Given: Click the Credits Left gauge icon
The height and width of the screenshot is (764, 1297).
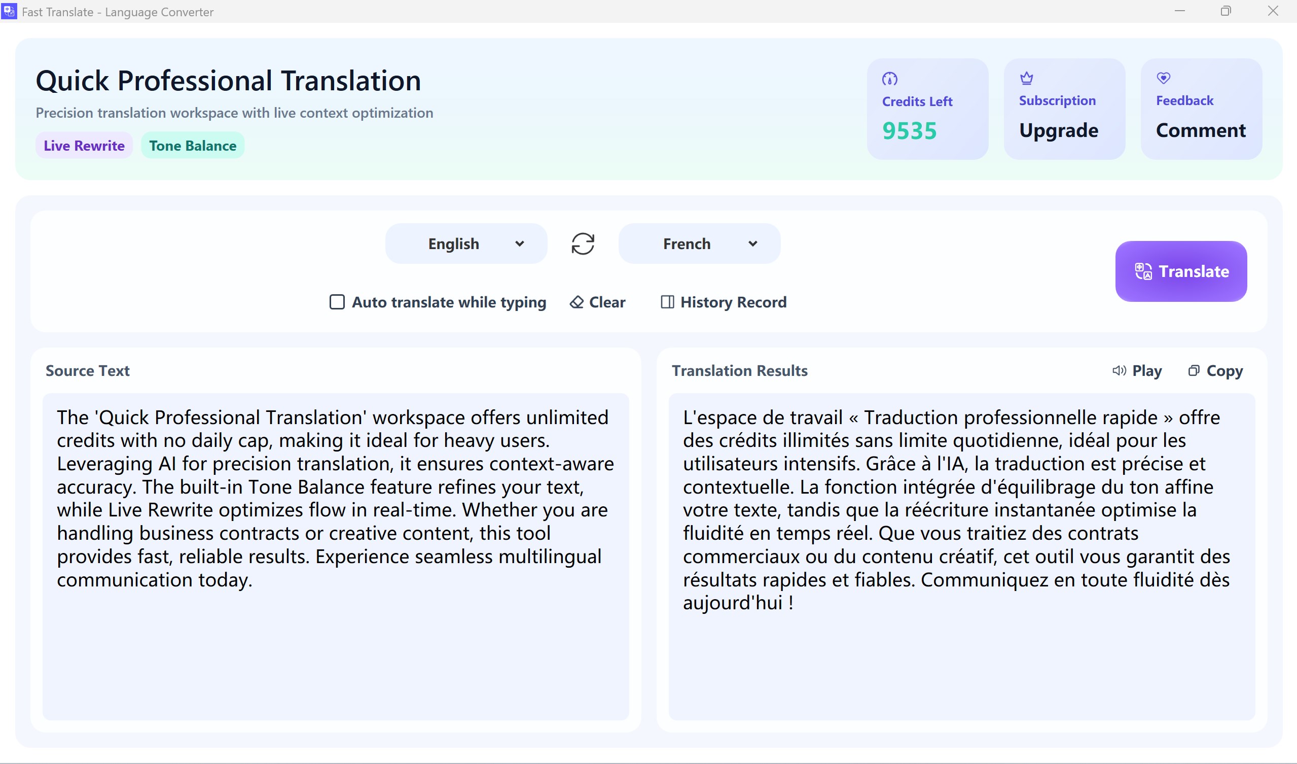Looking at the screenshot, I should (889, 79).
